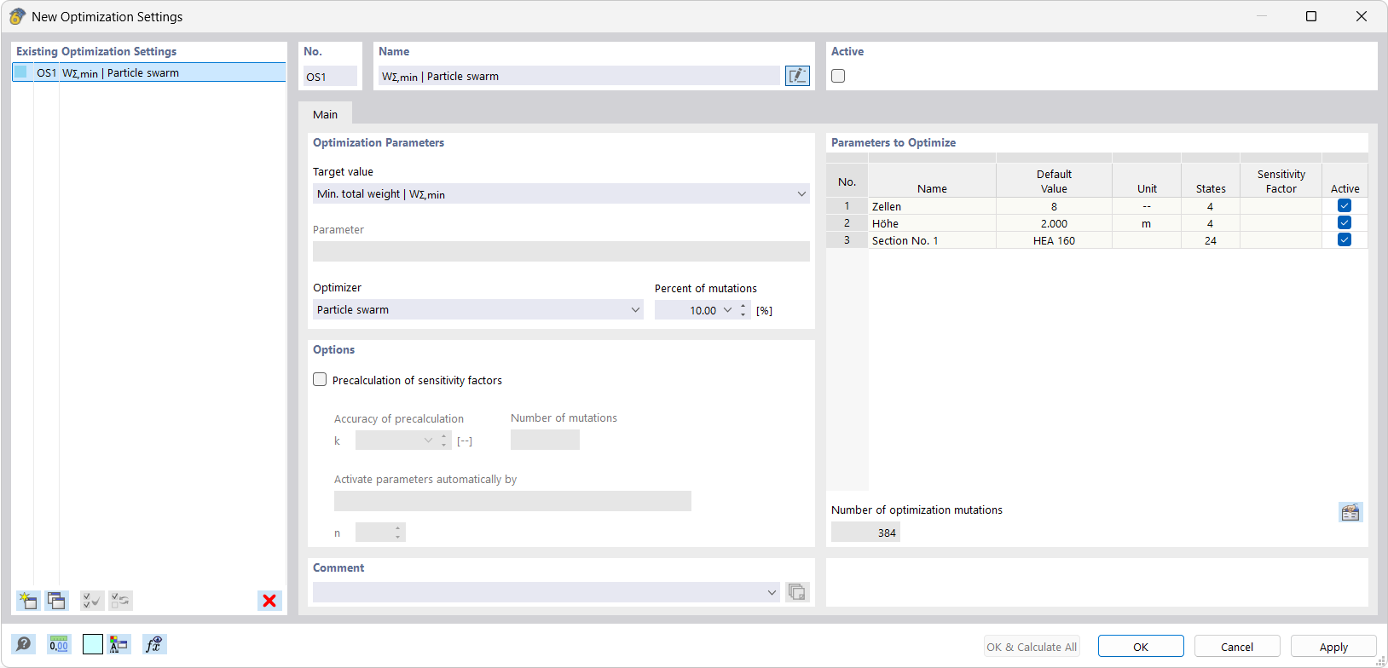Click the 2.000 default value cell
The image size is (1388, 668).
click(1054, 223)
